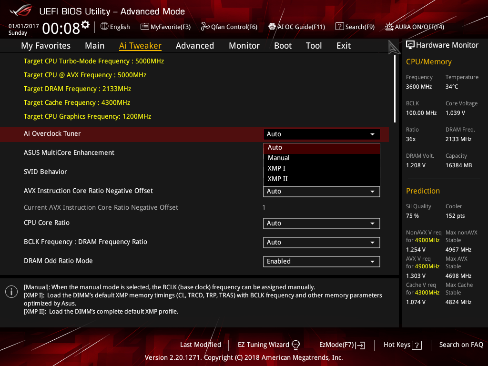Toggle AURA lighting icon
The height and width of the screenshot is (366, 488).
[389, 27]
